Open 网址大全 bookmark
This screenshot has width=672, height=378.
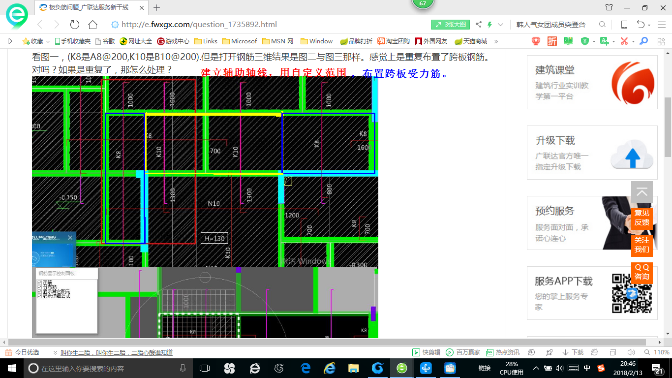(x=136, y=41)
